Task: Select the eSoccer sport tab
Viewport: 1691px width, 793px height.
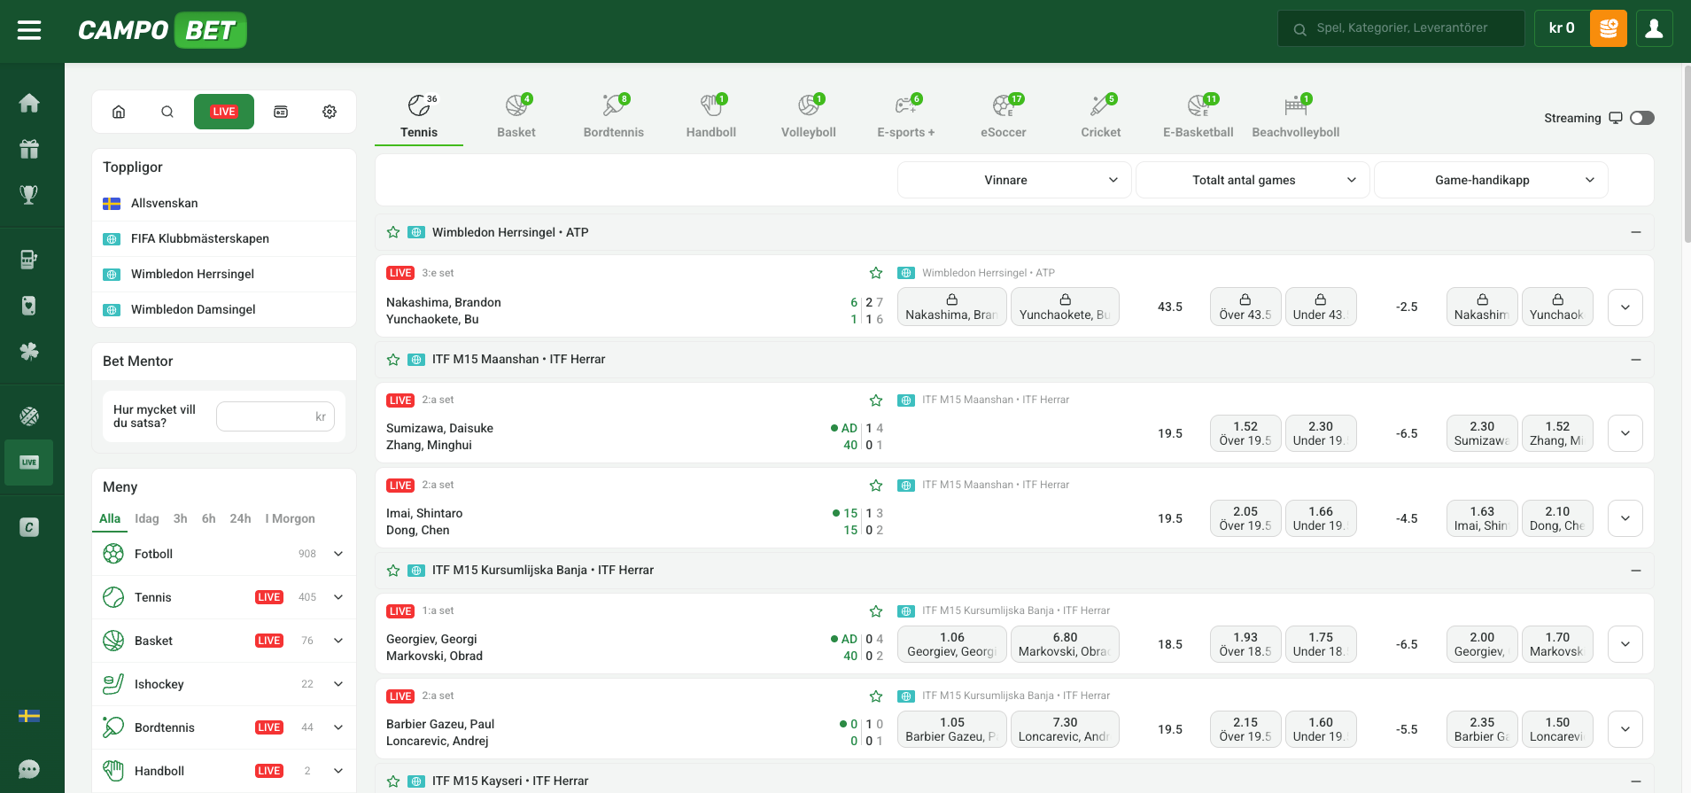Action: tap(1004, 116)
